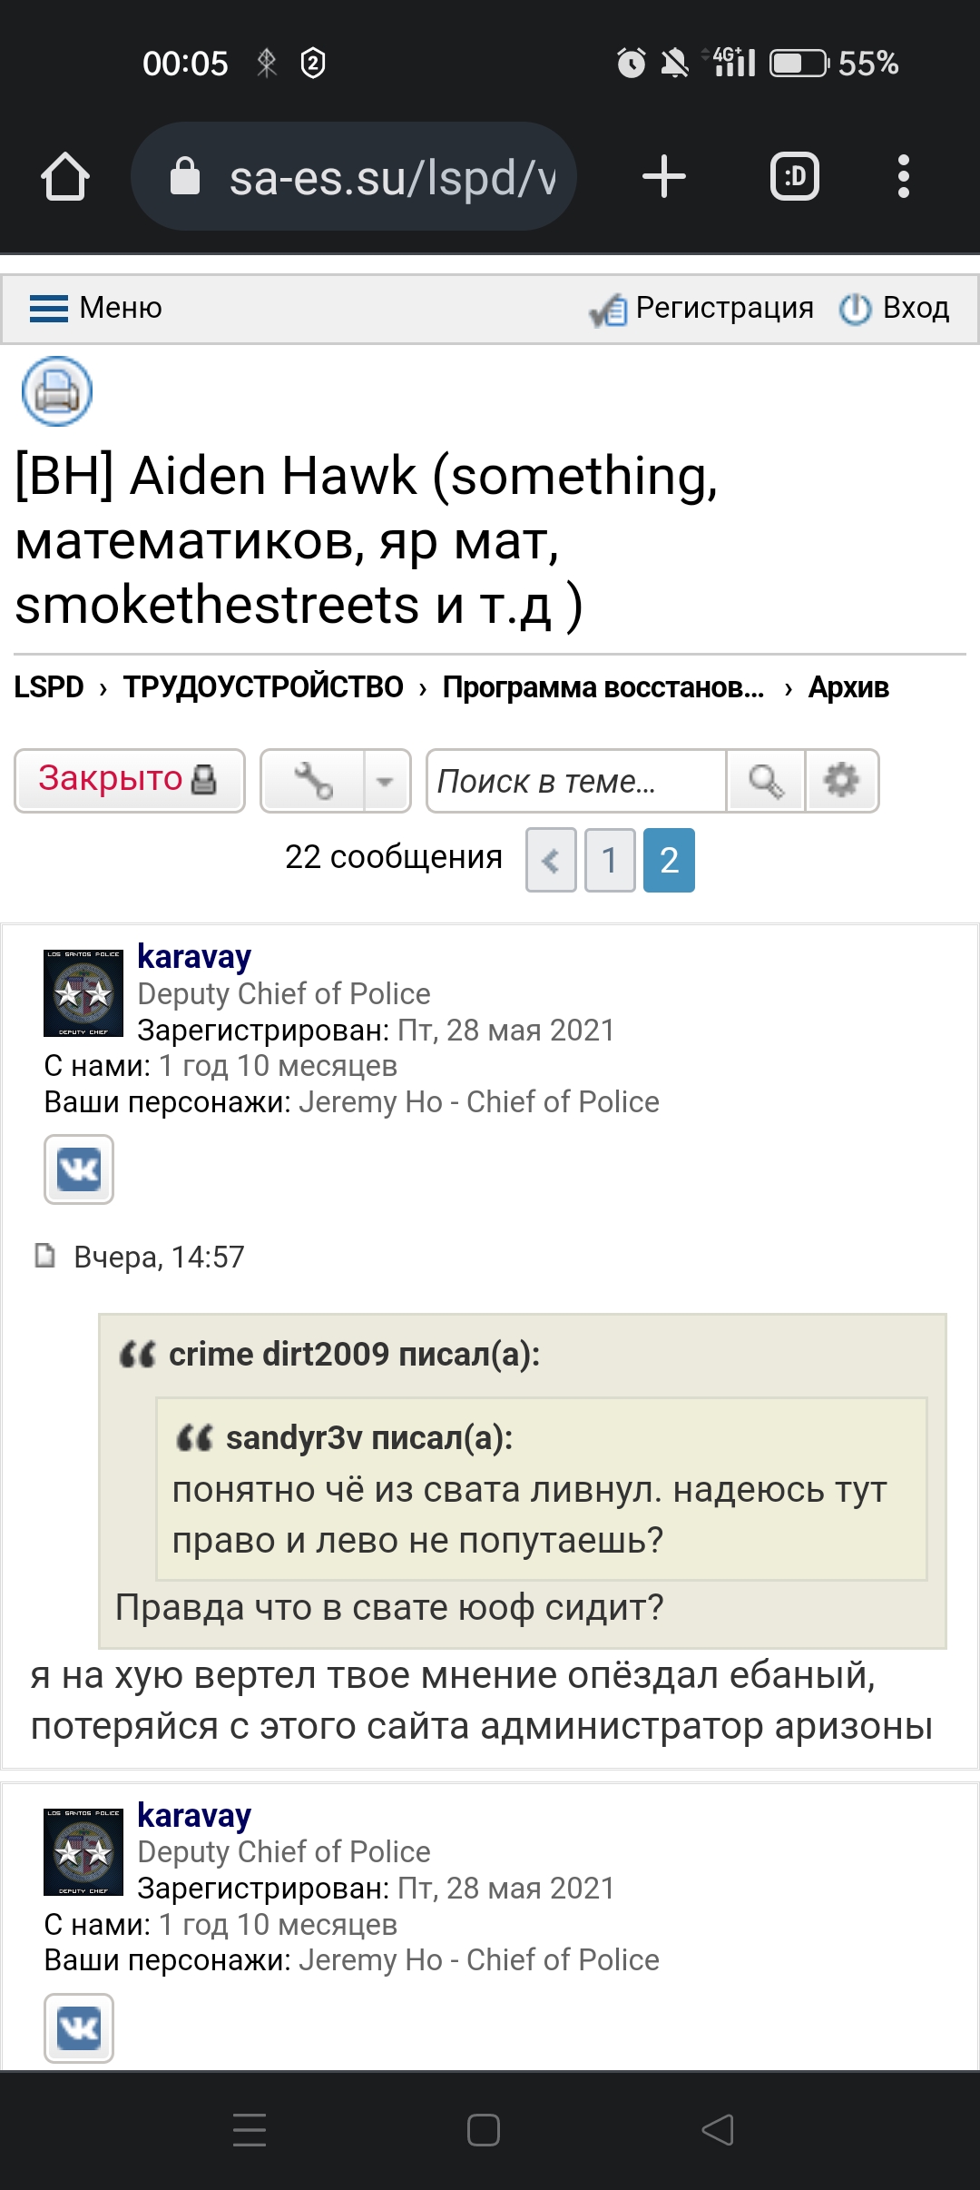Viewport: 980px width, 2190px height.
Task: Expand the topic tools dropdown arrow
Action: pos(386,781)
